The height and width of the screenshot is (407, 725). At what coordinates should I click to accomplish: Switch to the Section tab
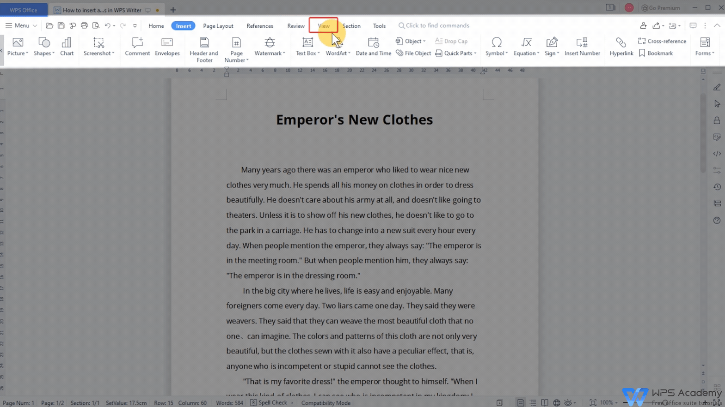(351, 26)
